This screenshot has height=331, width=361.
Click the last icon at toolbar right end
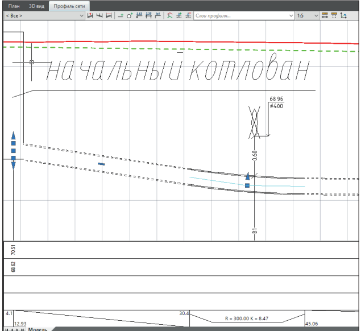343,16
